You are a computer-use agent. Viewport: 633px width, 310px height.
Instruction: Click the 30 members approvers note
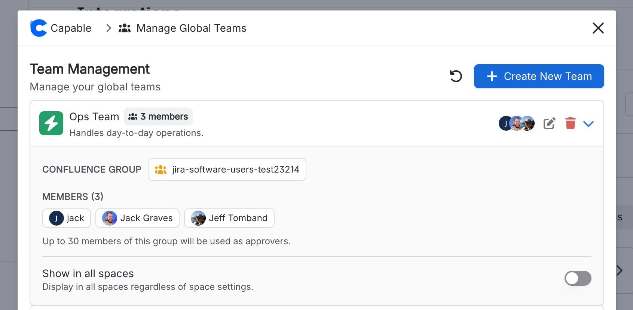coord(166,241)
